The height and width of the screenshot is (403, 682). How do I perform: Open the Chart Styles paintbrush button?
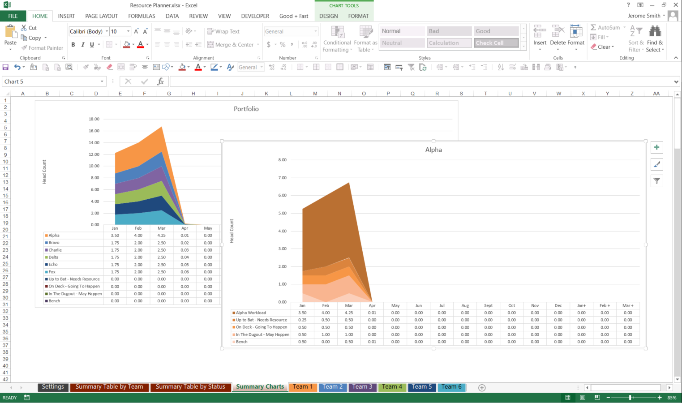point(656,164)
